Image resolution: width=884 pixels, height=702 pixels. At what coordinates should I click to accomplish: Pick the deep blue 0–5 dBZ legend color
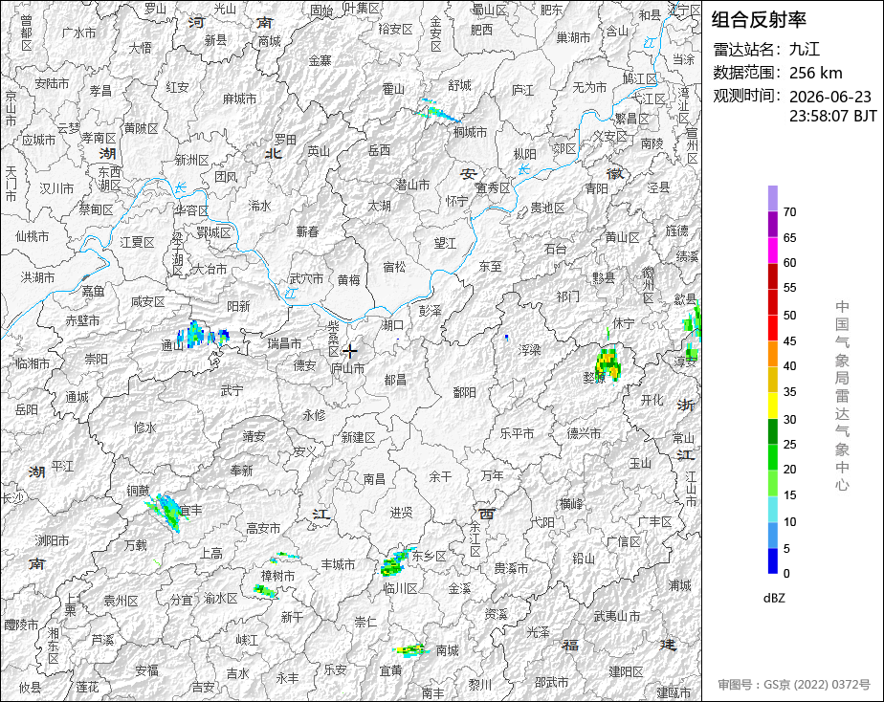pos(772,560)
